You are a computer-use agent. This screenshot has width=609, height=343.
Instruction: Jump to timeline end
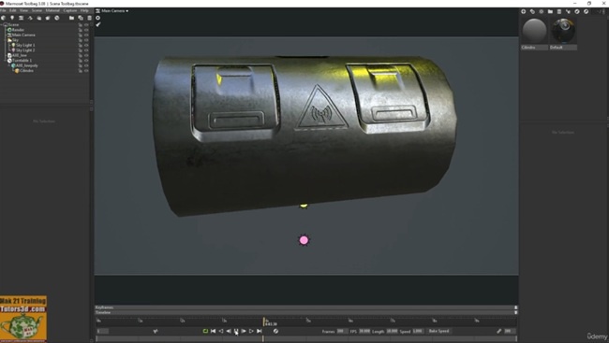pyautogui.click(x=259, y=331)
